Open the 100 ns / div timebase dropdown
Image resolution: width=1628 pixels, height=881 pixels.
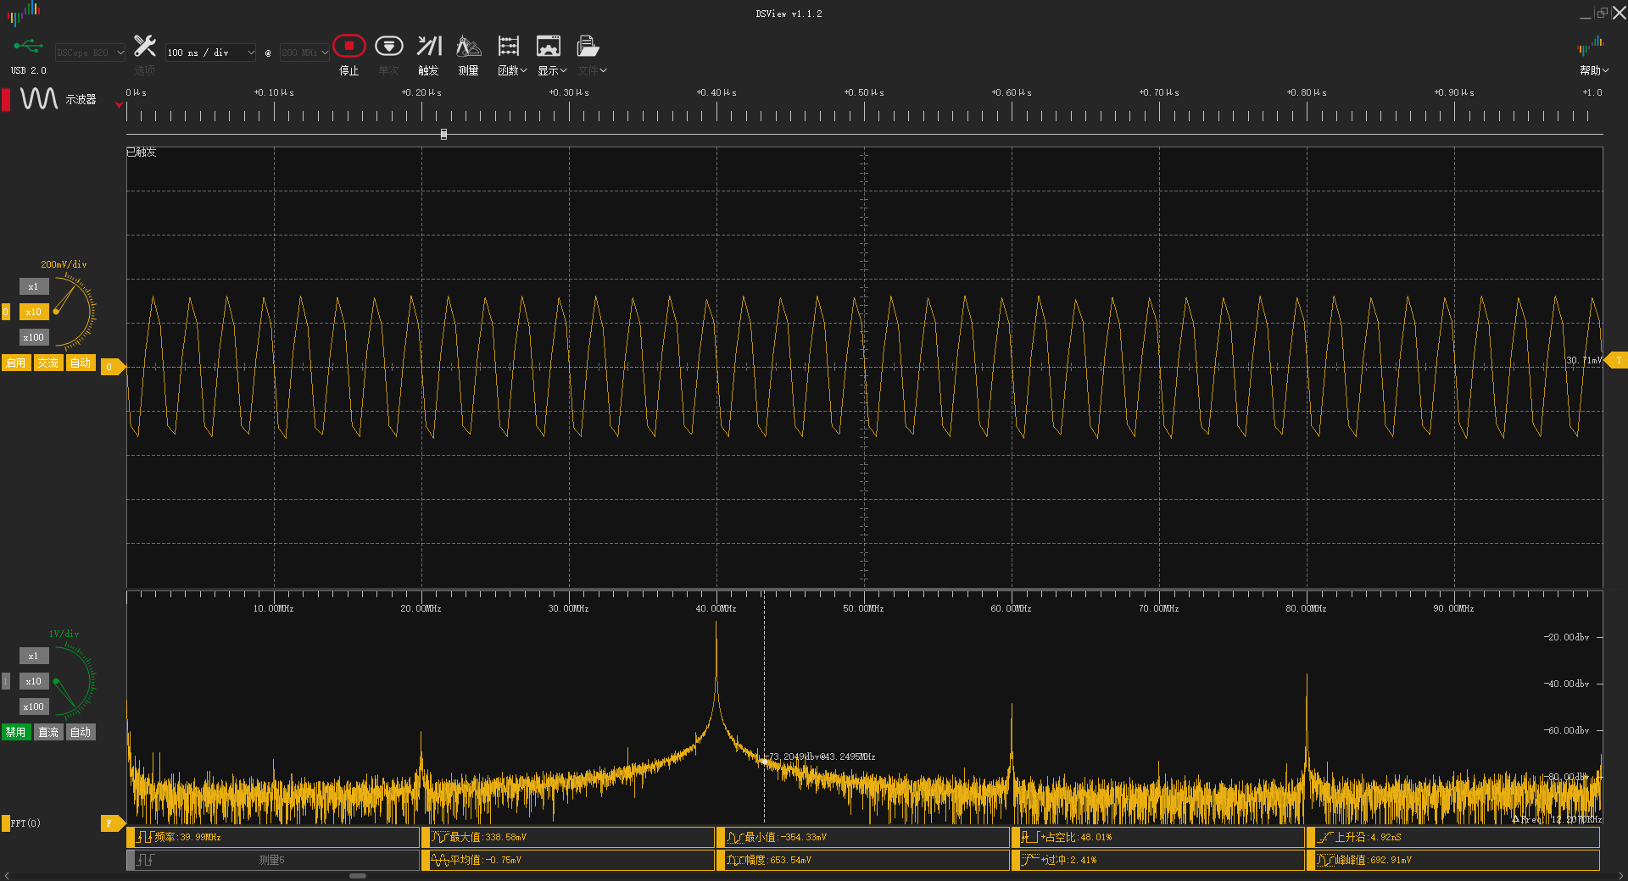coord(210,53)
